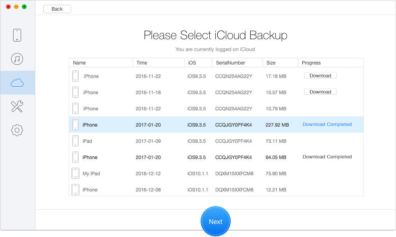Open the device manager sidebar icon

17,35
